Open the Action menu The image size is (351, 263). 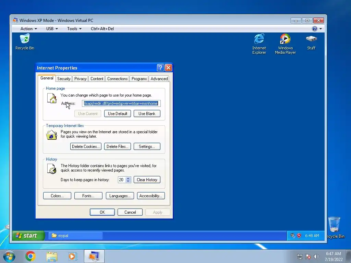point(29,29)
